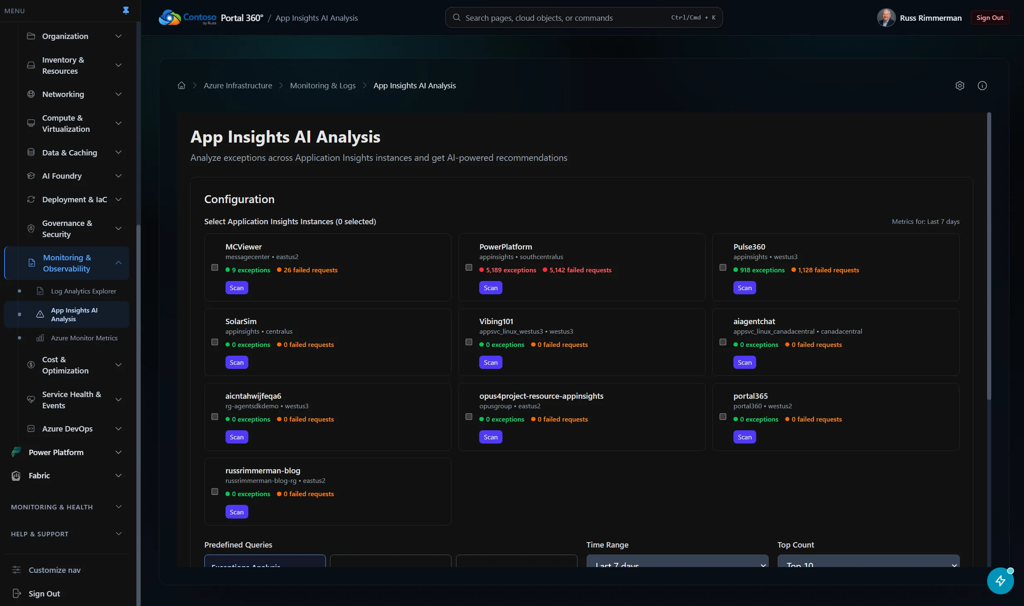Collapse the Monitoring & Observability section chevron
The image size is (1024, 606).
pyautogui.click(x=119, y=263)
